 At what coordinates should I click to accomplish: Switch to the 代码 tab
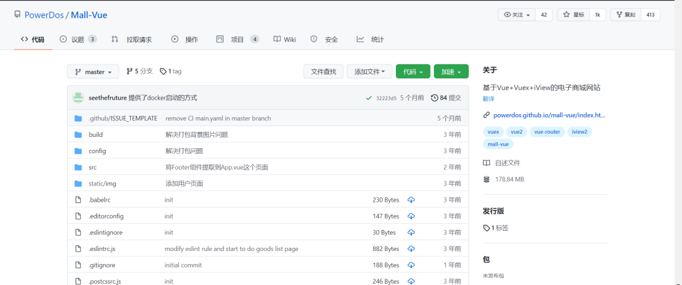(x=33, y=40)
